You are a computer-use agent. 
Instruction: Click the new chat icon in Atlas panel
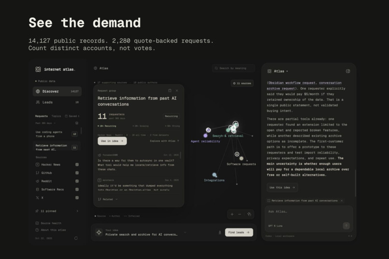(348, 71)
